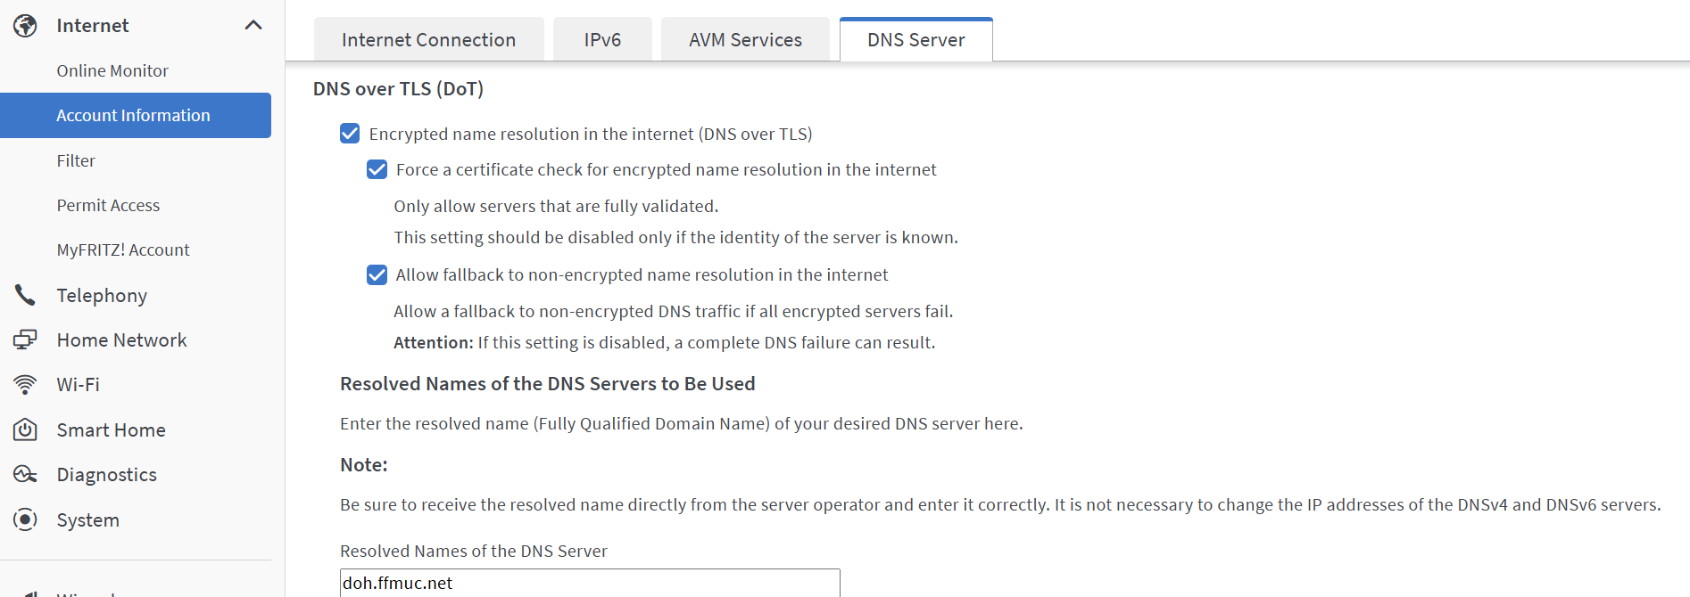Click the Wi-Fi signal icon
Viewport: 1690px width, 597px height.
point(25,385)
